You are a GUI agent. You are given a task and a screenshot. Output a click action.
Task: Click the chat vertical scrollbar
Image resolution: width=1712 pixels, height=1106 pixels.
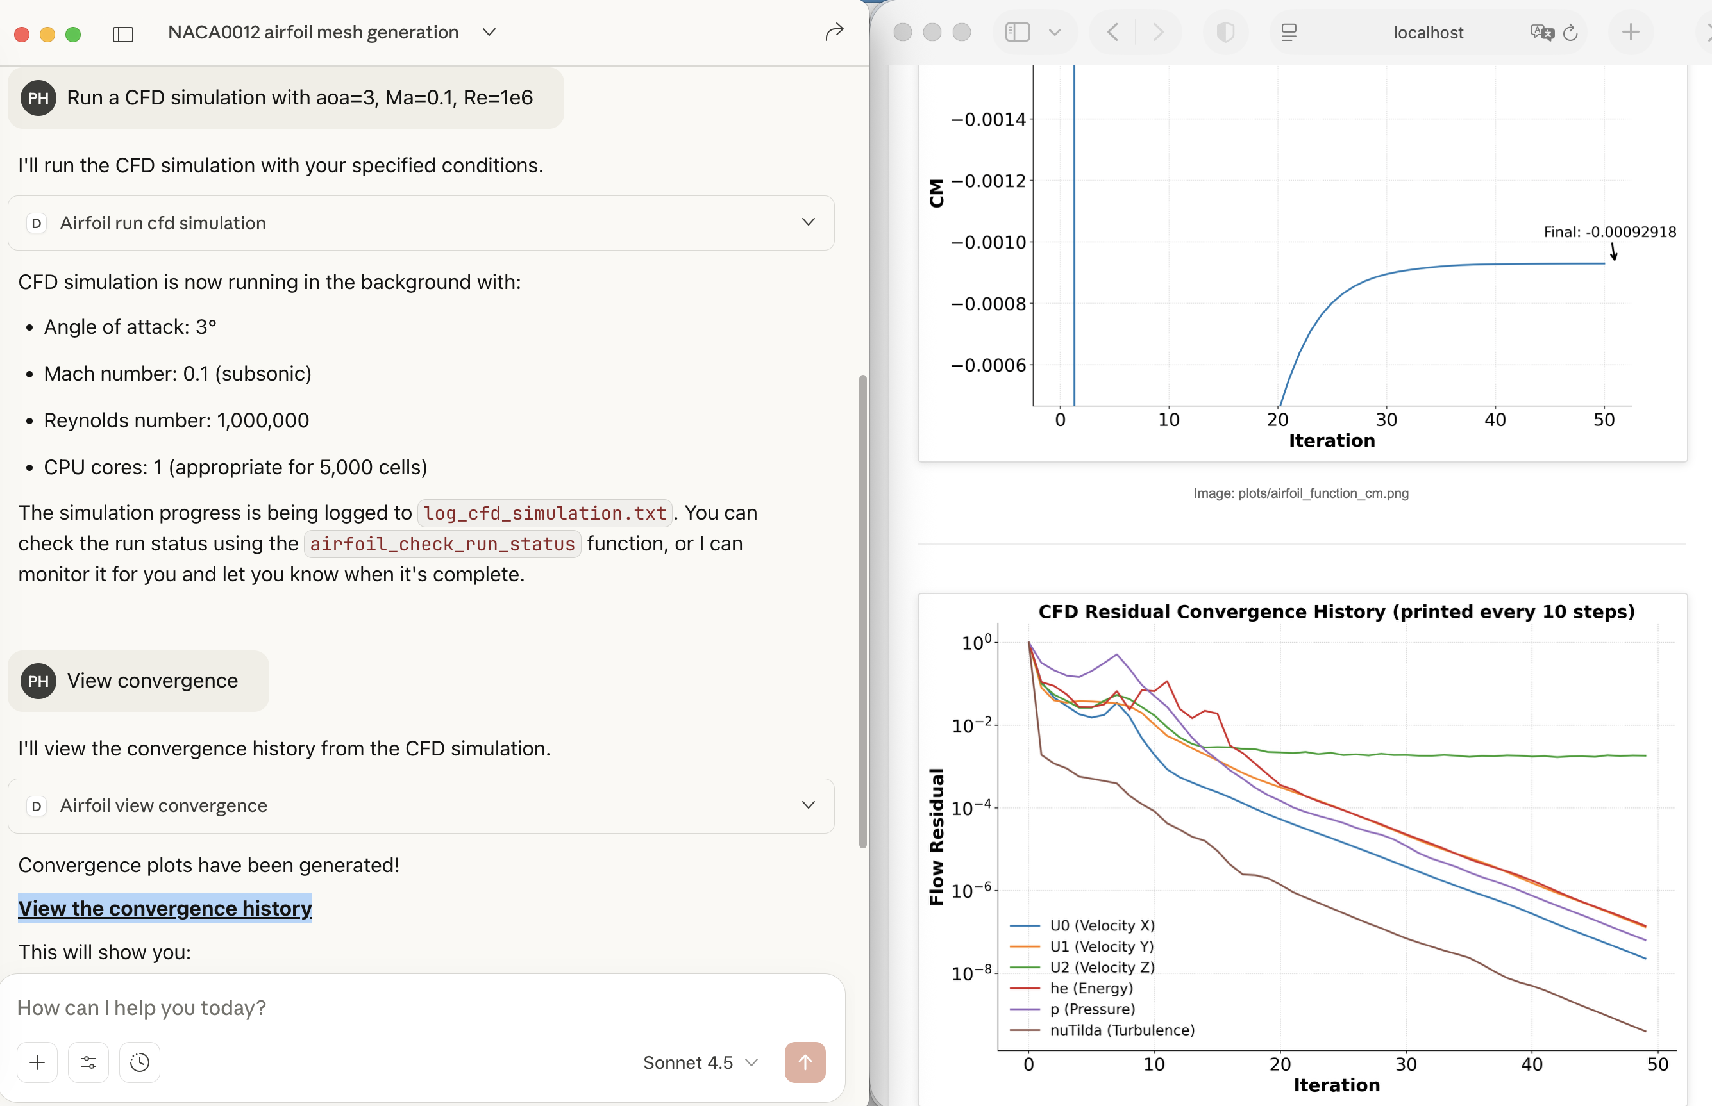tap(862, 611)
